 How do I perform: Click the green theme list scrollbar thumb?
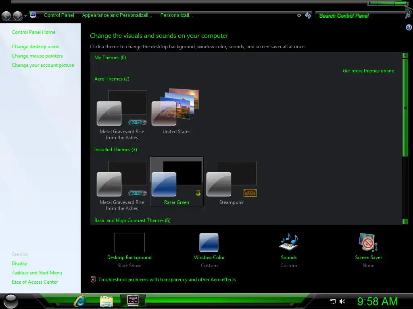click(405, 108)
